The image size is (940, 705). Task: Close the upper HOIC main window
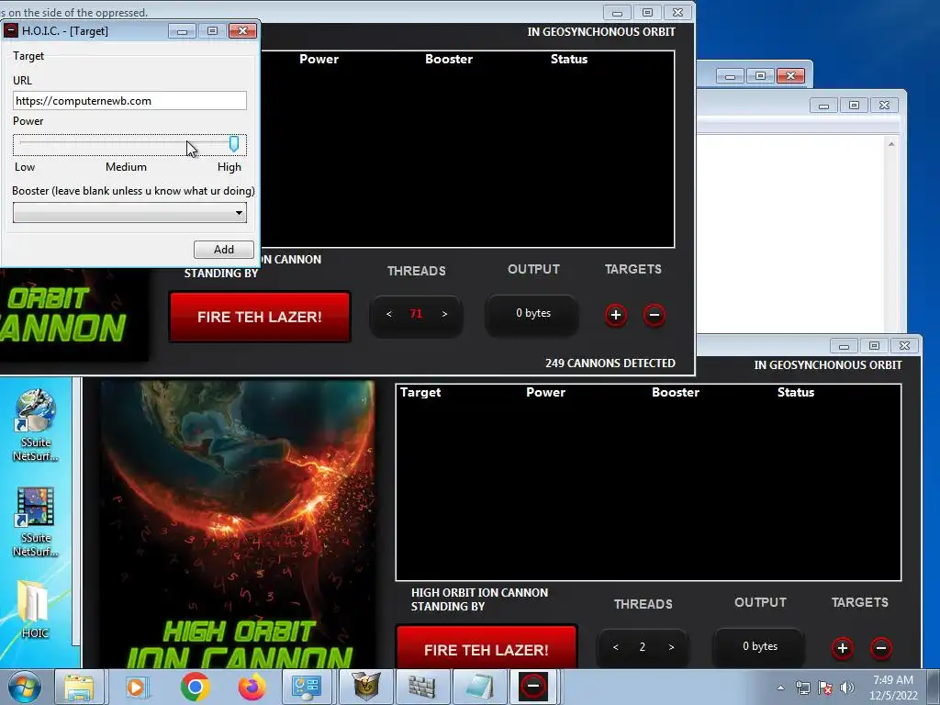[677, 13]
